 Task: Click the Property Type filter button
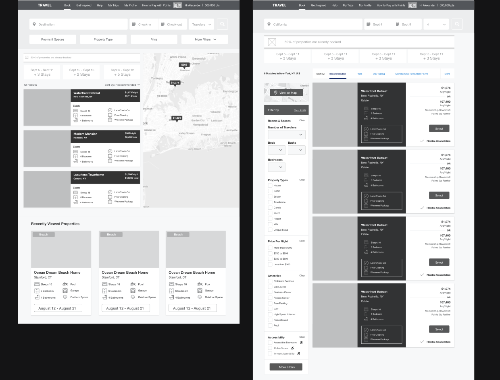[x=103, y=39]
